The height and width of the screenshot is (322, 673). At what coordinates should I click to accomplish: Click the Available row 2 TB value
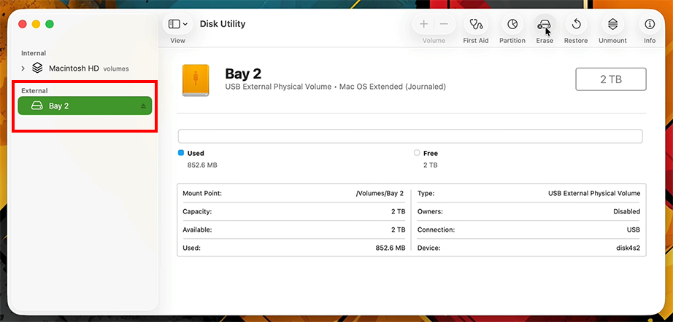click(399, 230)
